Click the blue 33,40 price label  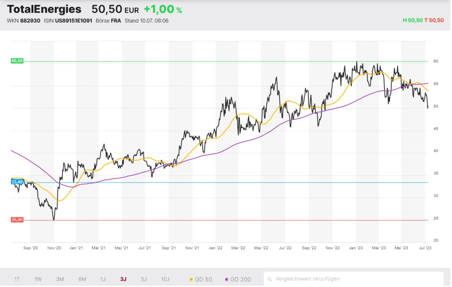pos(17,182)
